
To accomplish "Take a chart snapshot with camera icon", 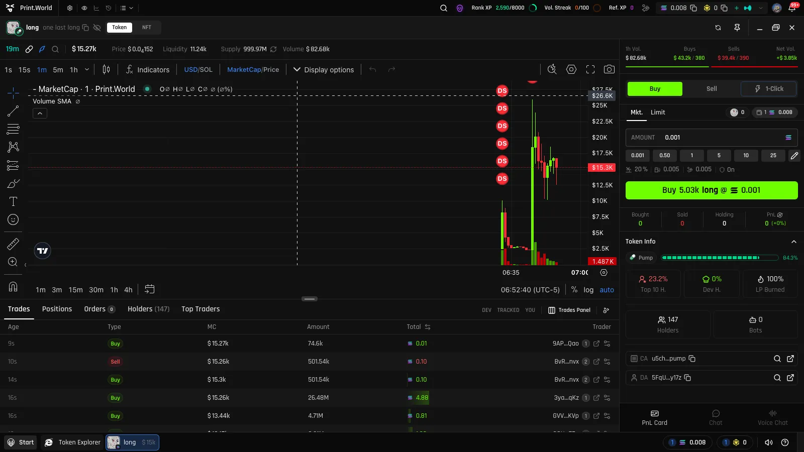I will [609, 69].
